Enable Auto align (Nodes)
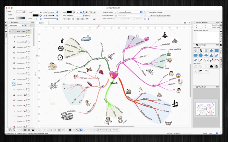This screenshot has height=142, width=228. tap(148, 12)
